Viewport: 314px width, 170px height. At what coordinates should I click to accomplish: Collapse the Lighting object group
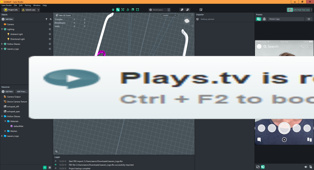[2, 29]
